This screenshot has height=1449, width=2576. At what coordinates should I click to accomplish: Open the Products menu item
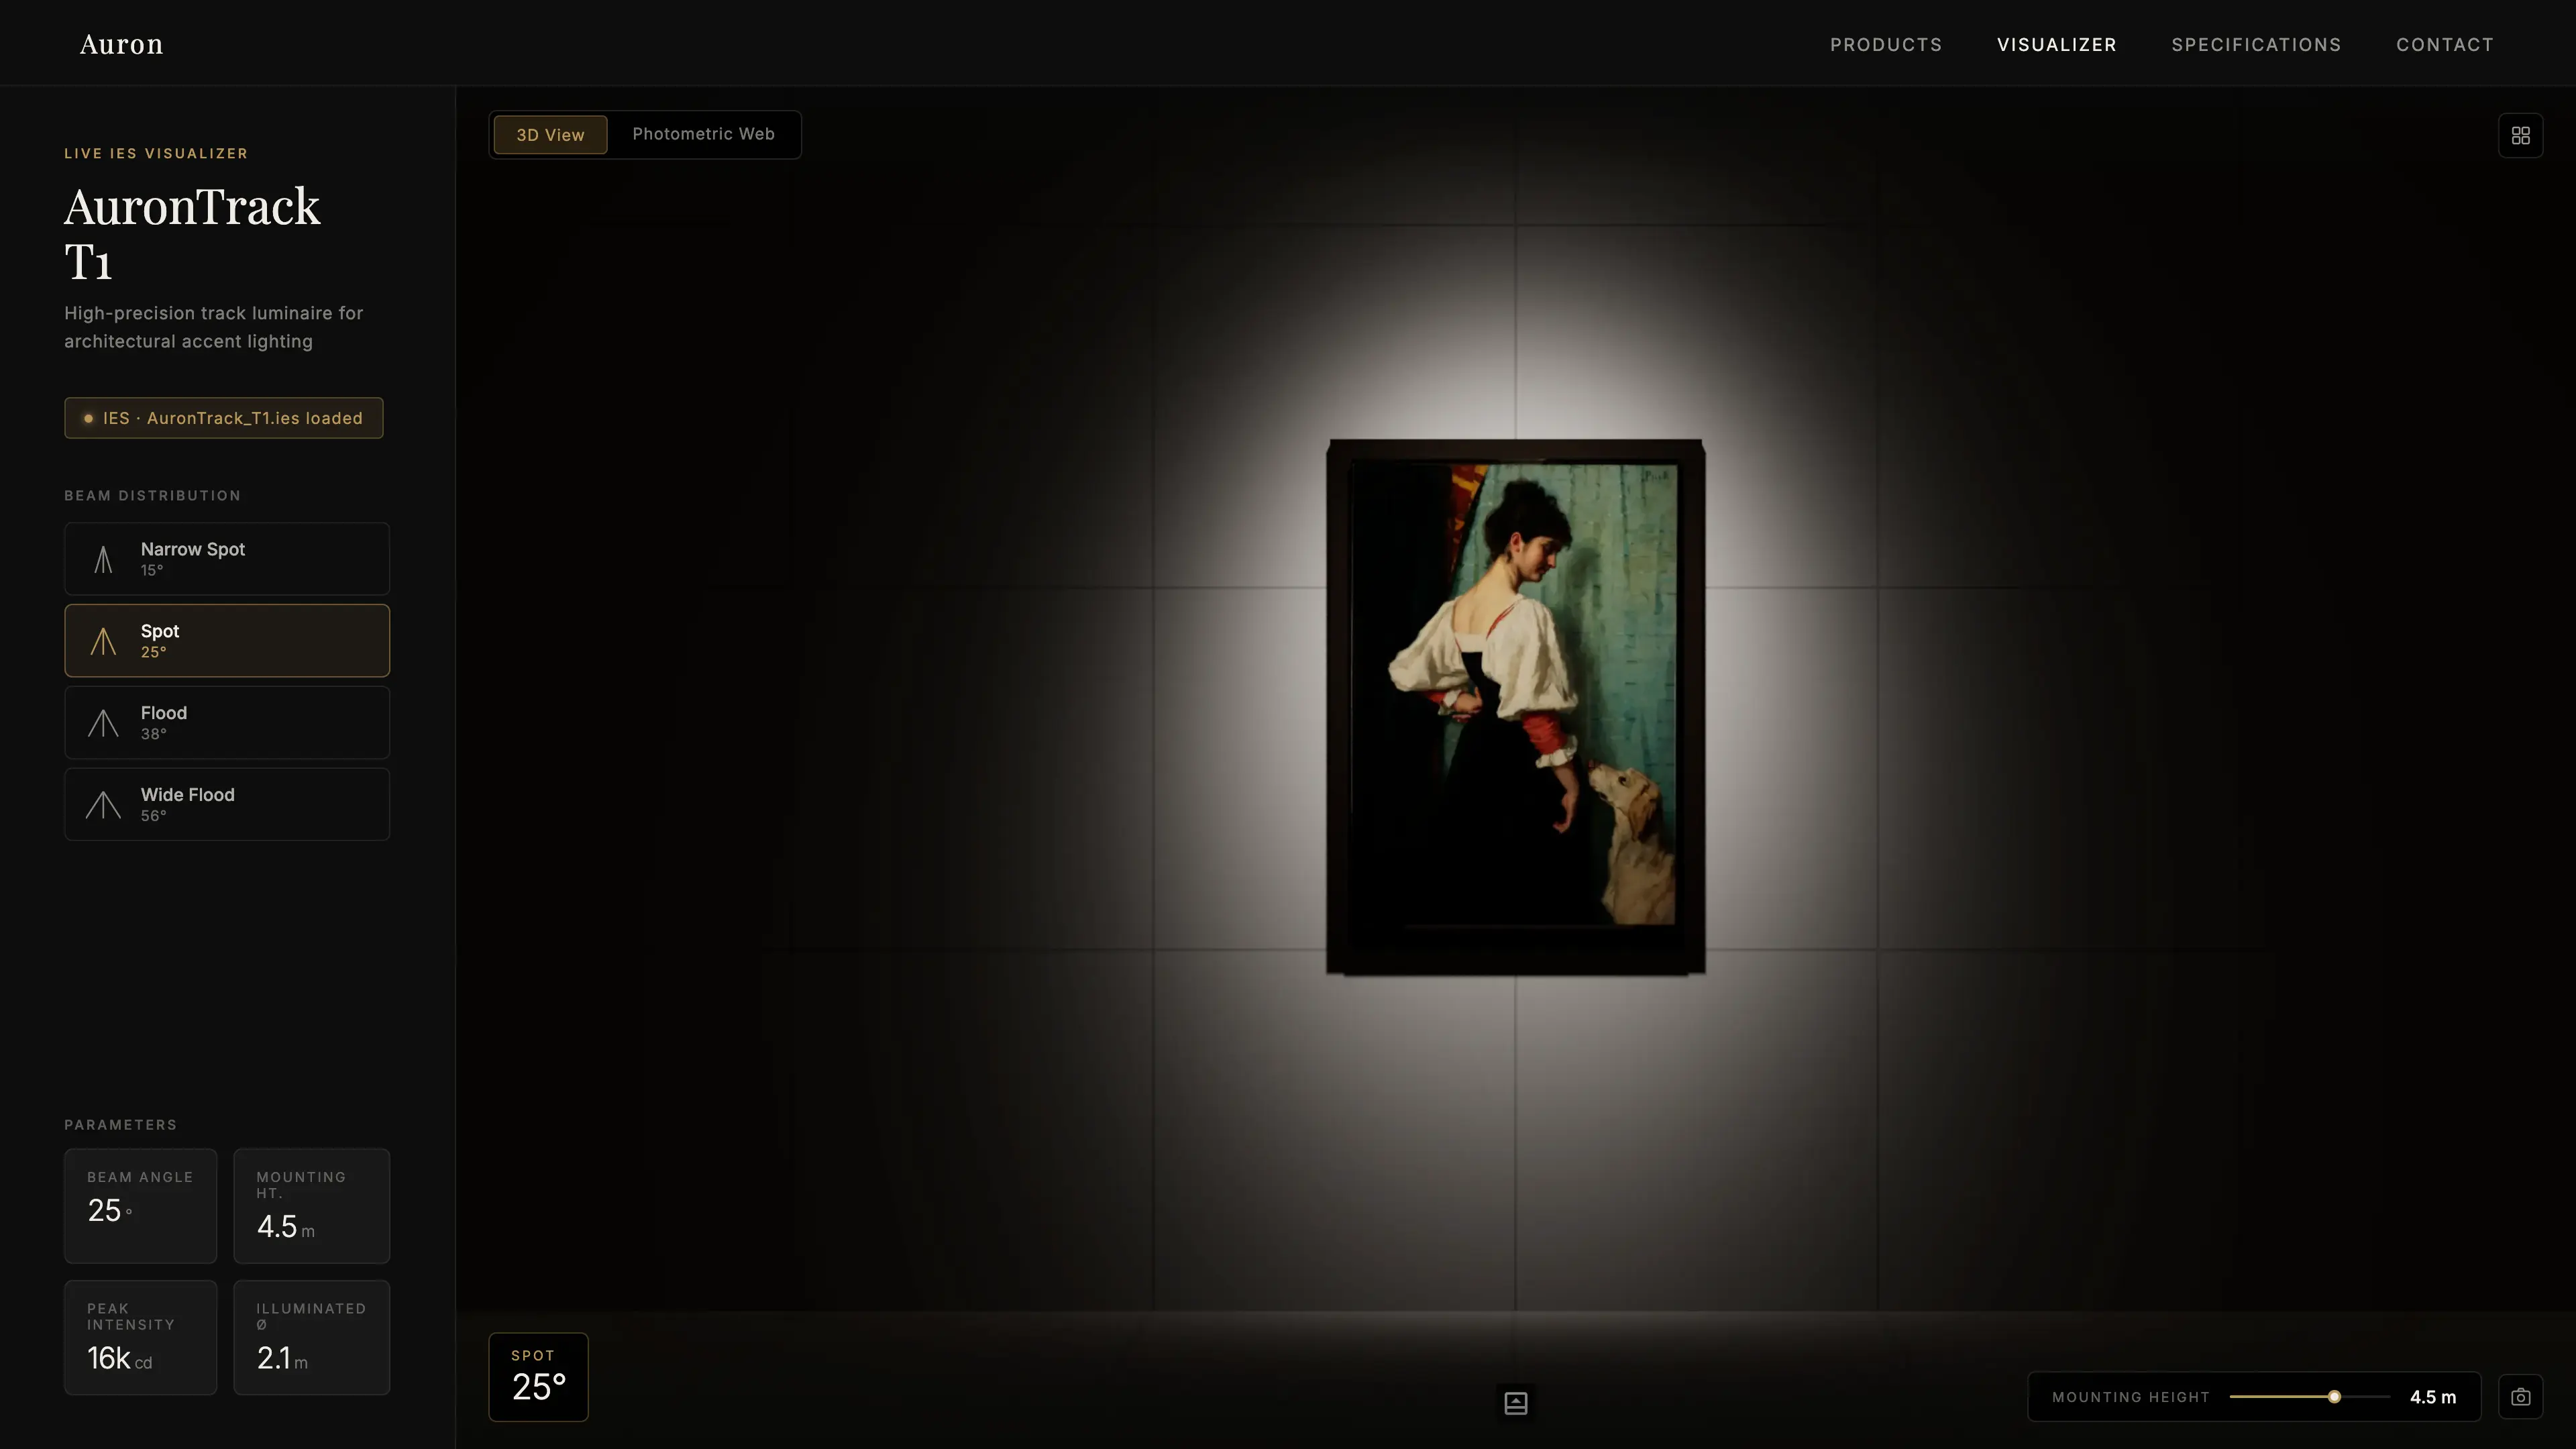click(1886, 45)
